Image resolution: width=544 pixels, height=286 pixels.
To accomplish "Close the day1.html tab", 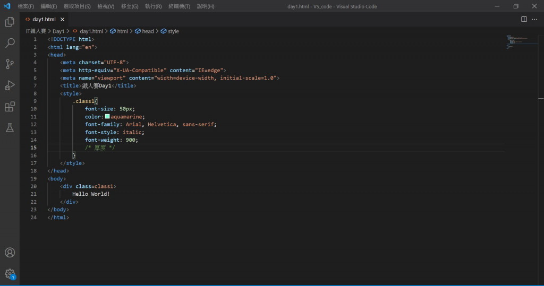I will point(63,20).
